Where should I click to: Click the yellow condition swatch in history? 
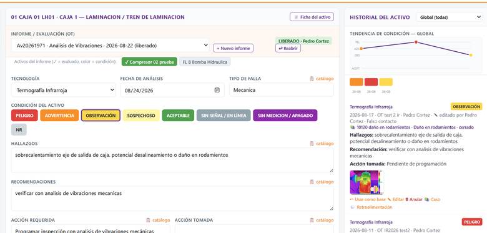386,82
